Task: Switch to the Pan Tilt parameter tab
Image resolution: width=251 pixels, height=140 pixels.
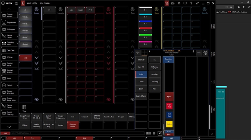Action: (x=141, y=67)
